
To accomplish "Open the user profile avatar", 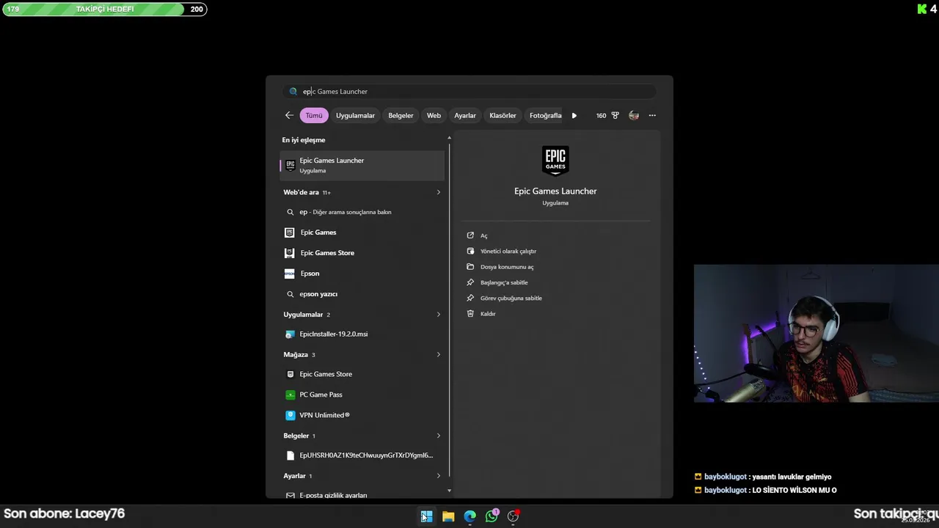I will (634, 115).
